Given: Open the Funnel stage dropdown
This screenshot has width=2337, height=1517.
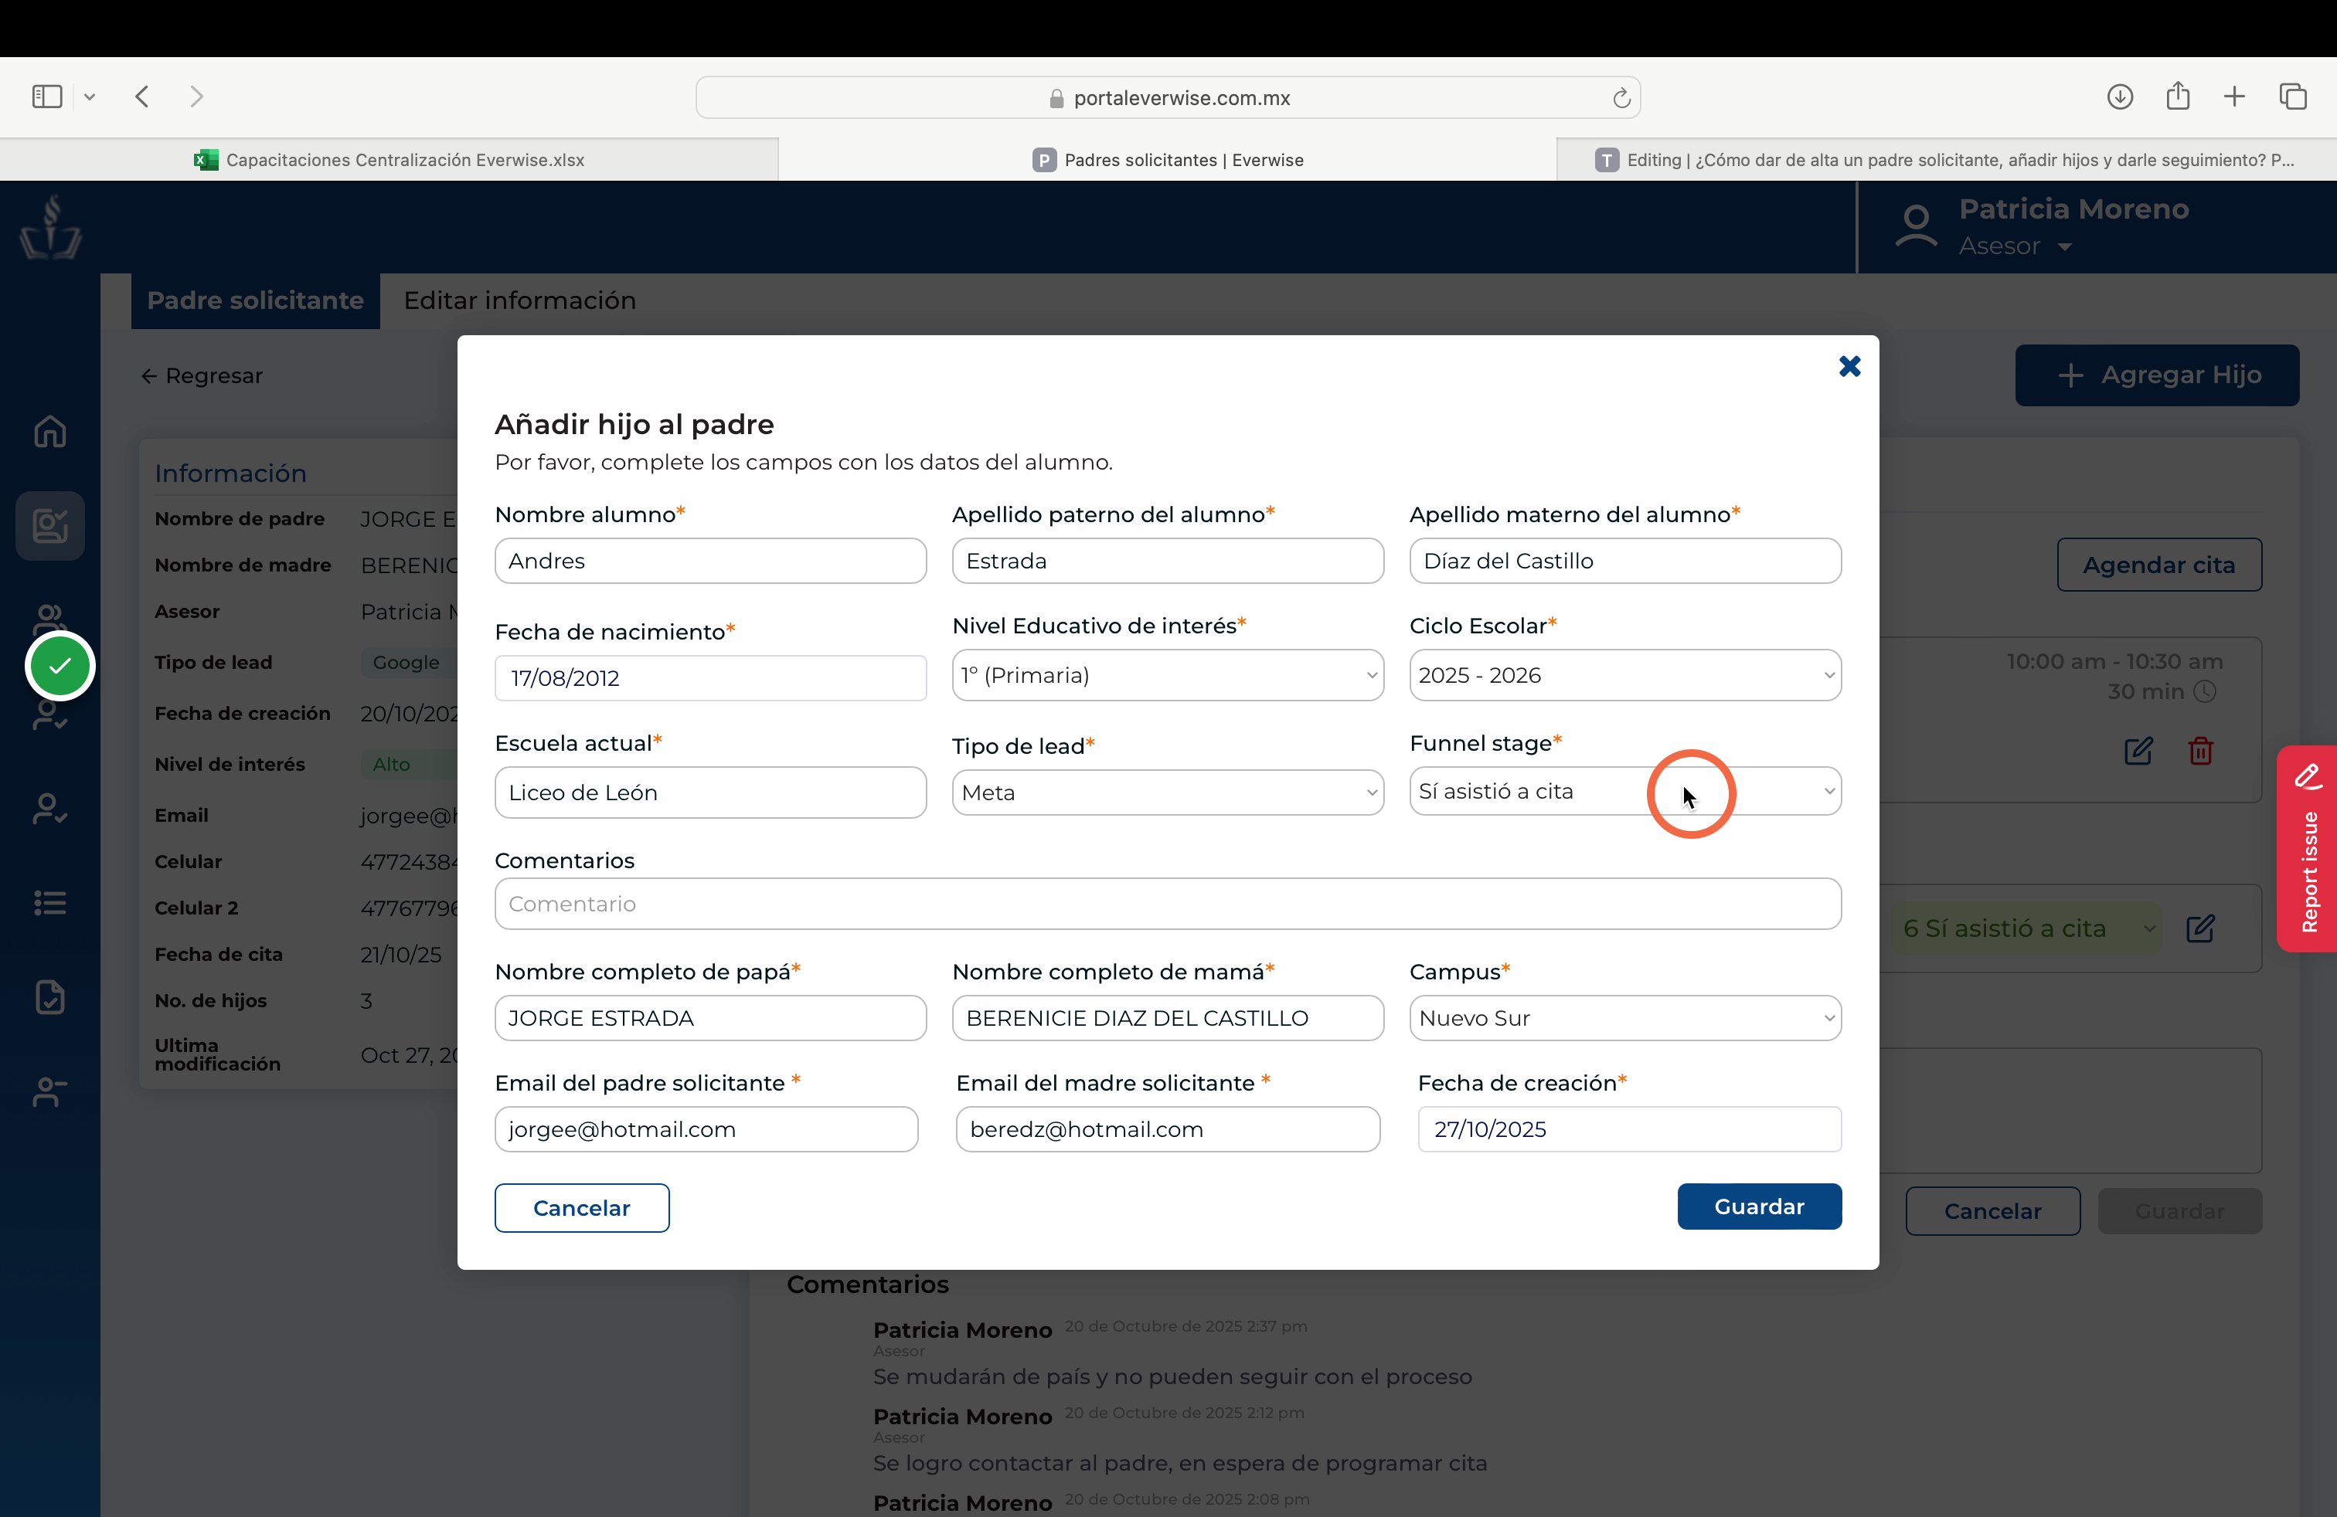Looking at the screenshot, I should (x=1625, y=791).
